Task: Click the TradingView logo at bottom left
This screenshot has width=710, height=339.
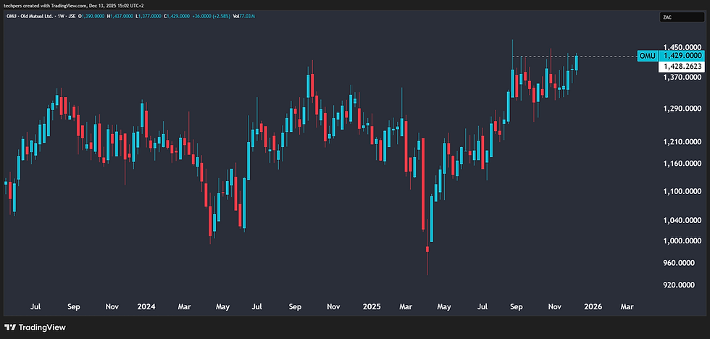Action: 35,327
